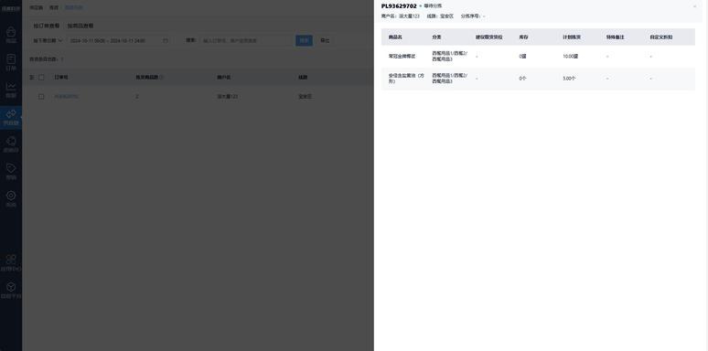708x351 pixels.
Task: Open the shopping bag sidebar icon
Action: (11, 32)
